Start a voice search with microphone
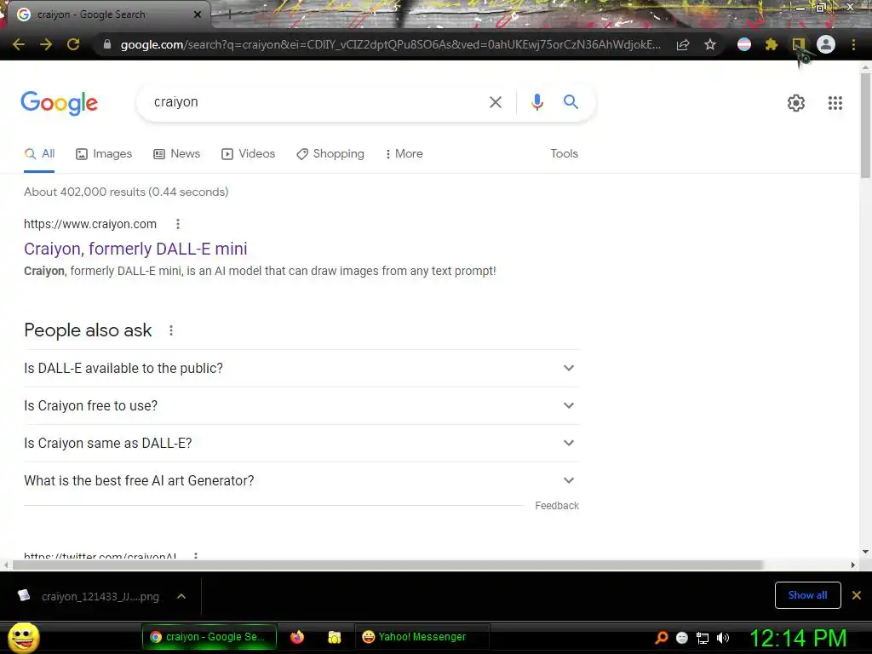Screen dimensions: 872x654 [536, 102]
